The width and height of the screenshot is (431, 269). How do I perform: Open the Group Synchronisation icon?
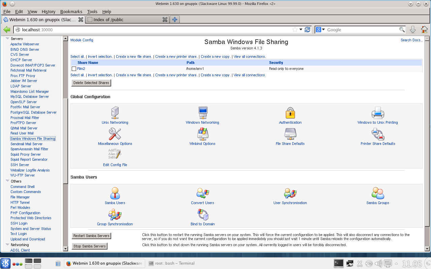click(115, 214)
